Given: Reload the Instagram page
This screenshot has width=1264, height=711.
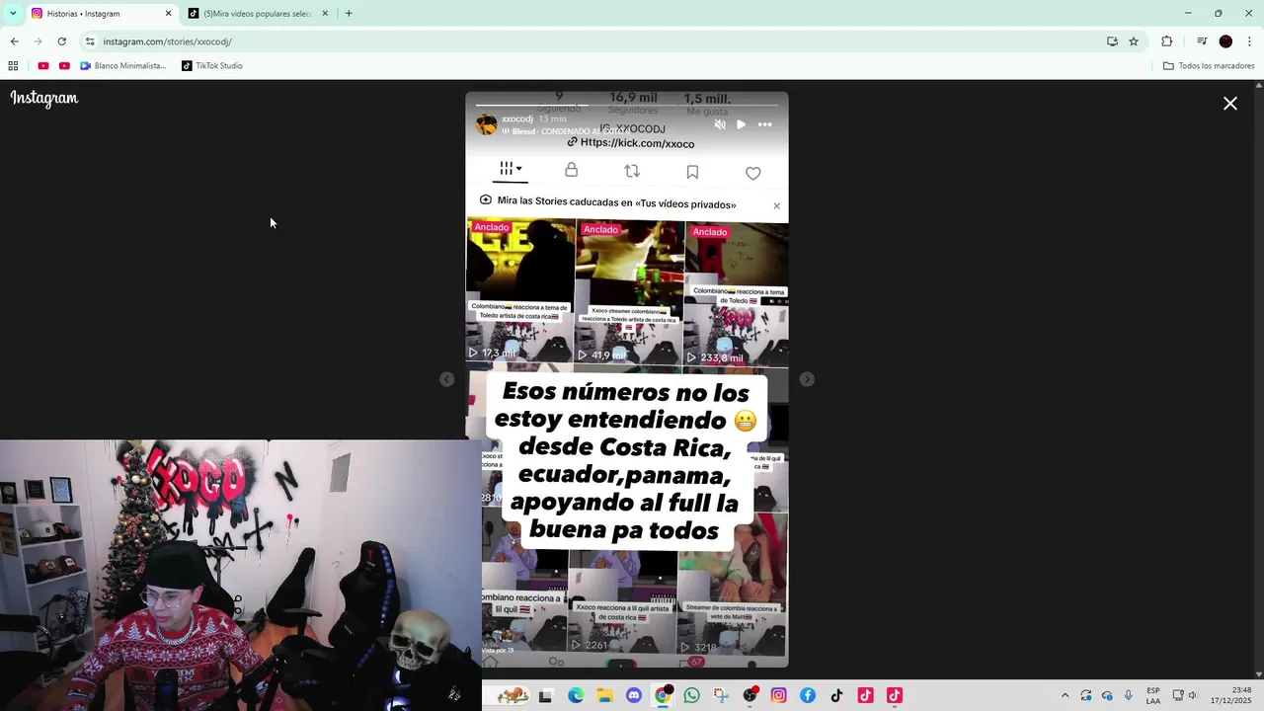Looking at the screenshot, I should [x=61, y=41].
